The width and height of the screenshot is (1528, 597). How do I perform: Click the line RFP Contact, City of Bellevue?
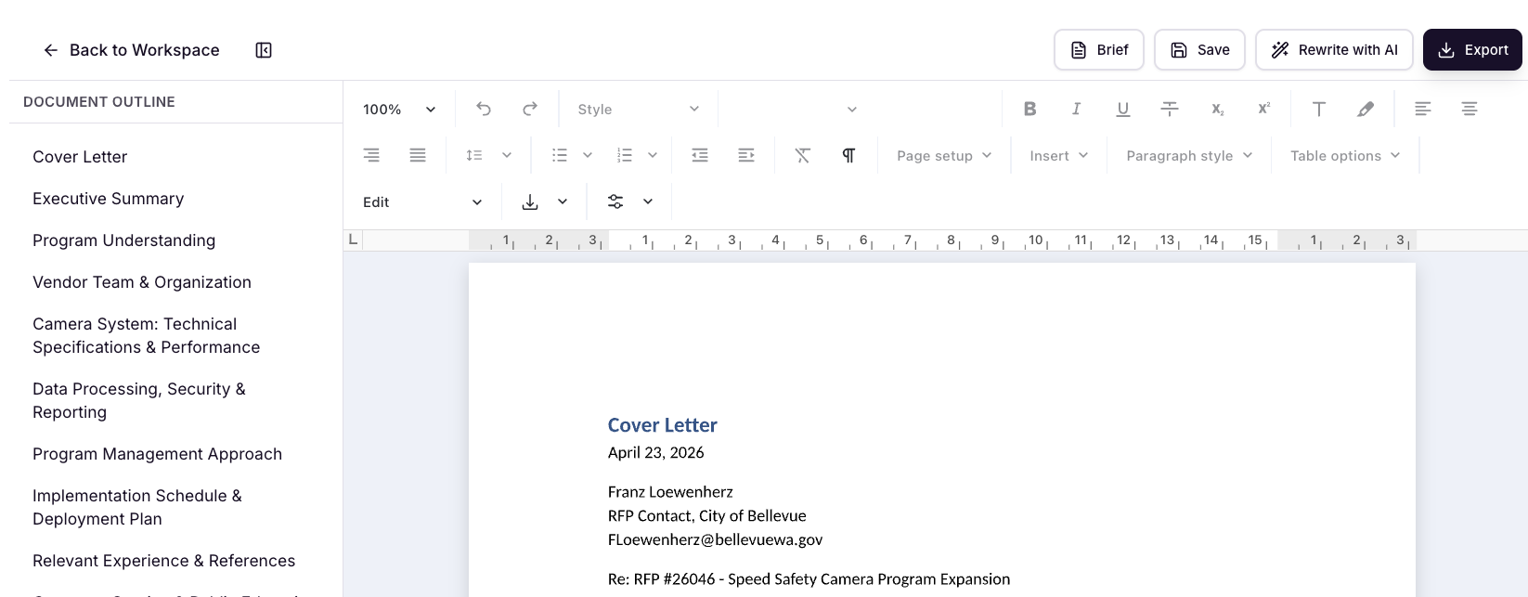tap(706, 516)
